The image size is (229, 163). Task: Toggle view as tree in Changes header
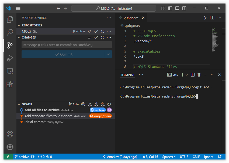coord(90,37)
